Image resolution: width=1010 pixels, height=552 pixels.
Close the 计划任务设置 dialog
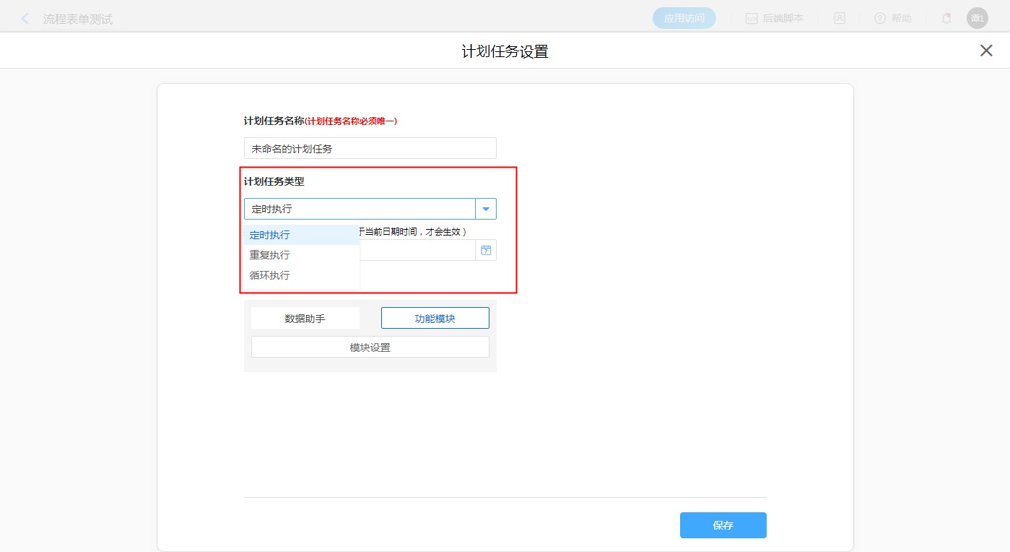pyautogui.click(x=985, y=51)
